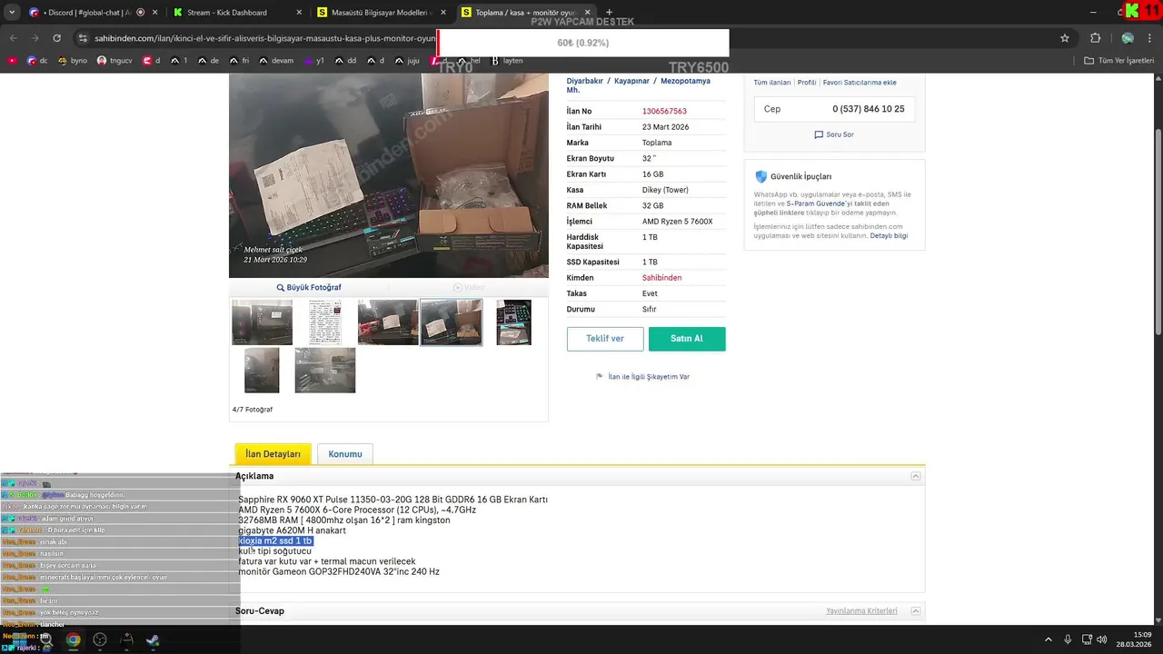Click the phone number 0 (537) 846 10 25
The width and height of the screenshot is (1163, 654).
(x=868, y=109)
